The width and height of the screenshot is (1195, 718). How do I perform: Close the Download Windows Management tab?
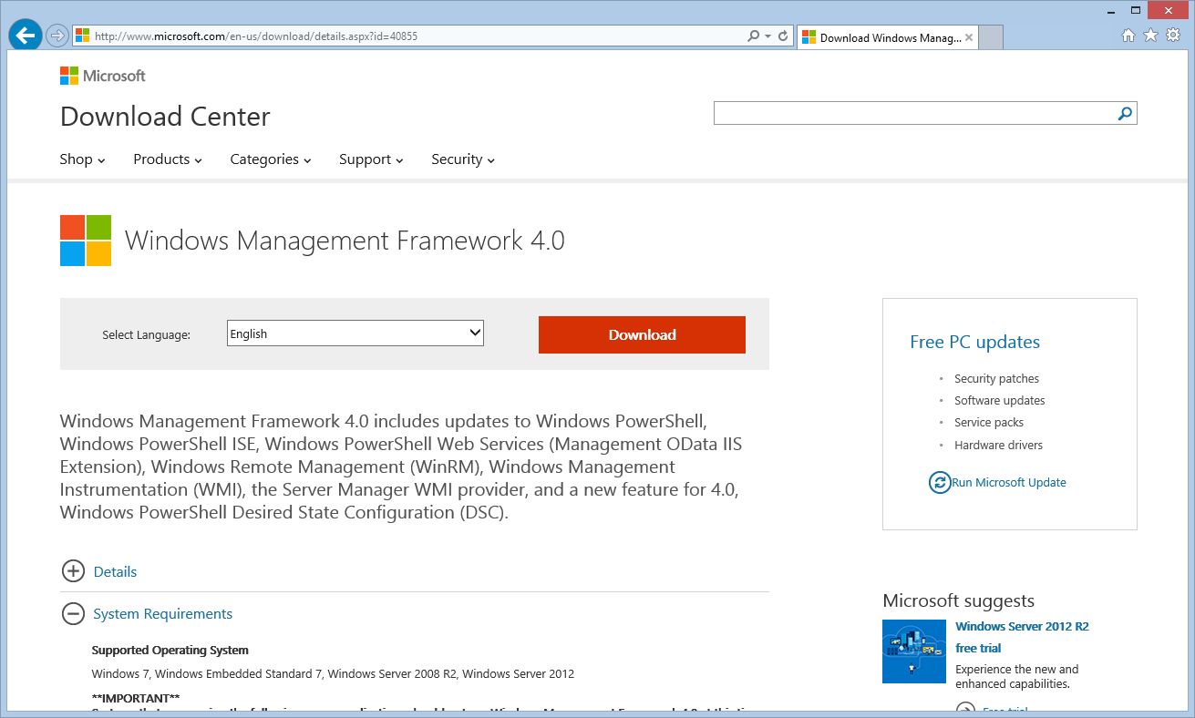[969, 38]
